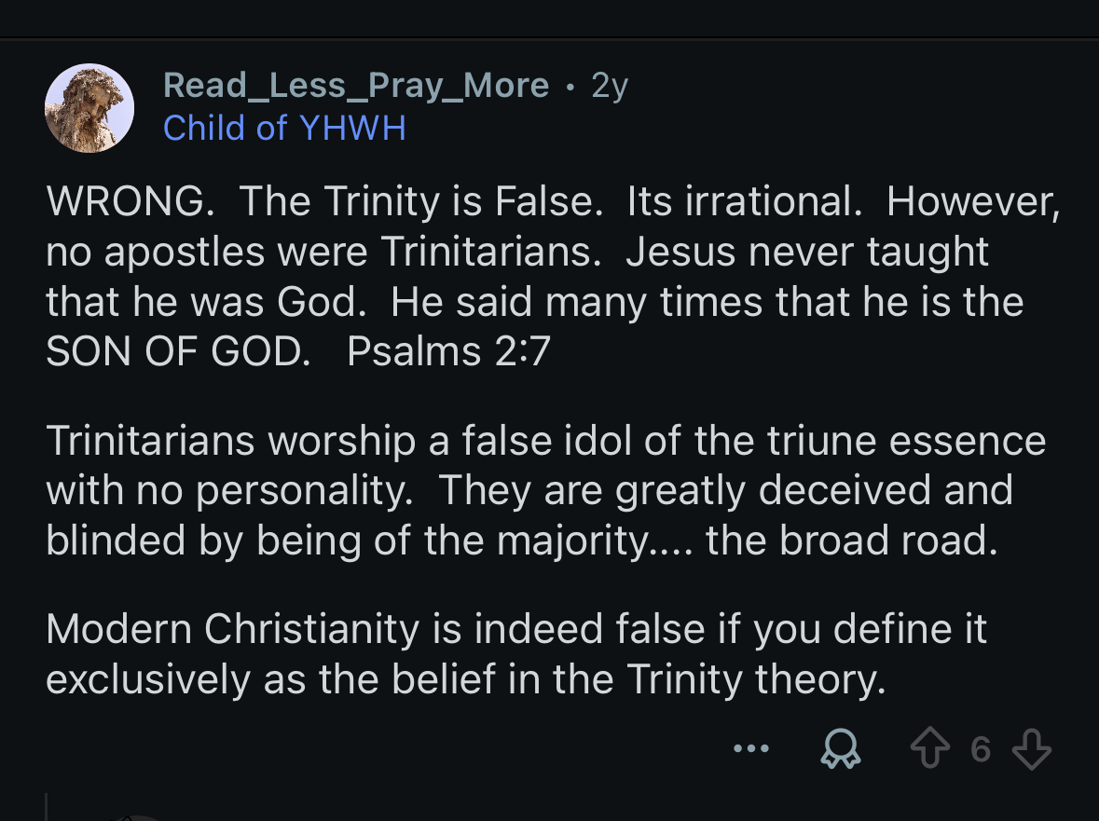Screen dimensions: 1099x821
Task: Upvote the Read_Less_Pray_More comment
Action: click(x=928, y=749)
